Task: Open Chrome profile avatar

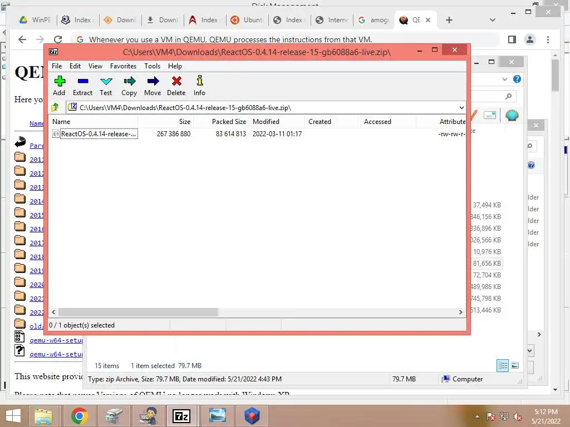Action: [x=530, y=39]
